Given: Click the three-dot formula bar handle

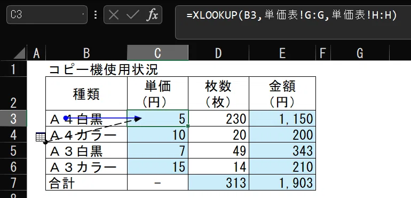Looking at the screenshot, I should click(96, 15).
